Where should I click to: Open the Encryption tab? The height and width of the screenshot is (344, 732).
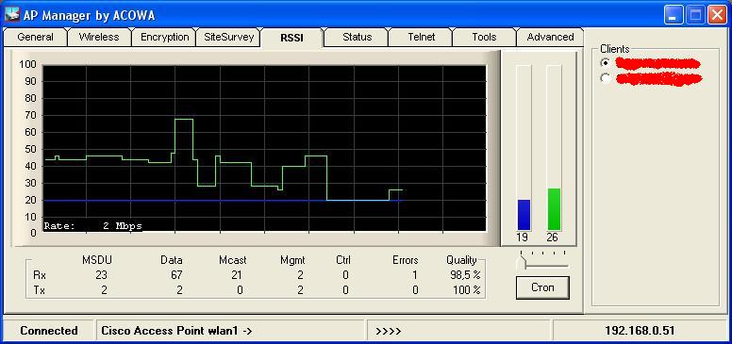coord(164,37)
